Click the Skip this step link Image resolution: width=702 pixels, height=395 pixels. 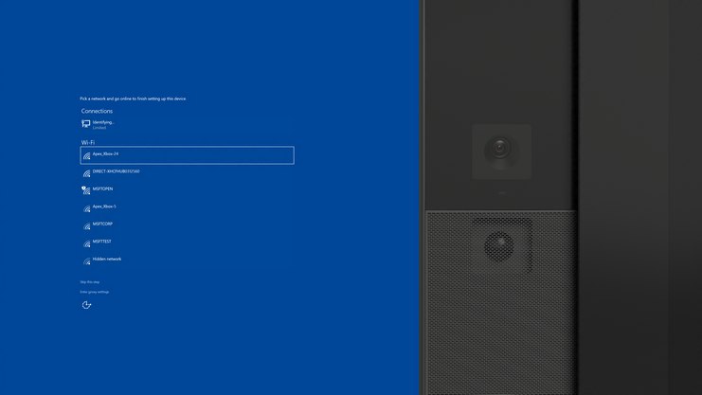point(90,282)
